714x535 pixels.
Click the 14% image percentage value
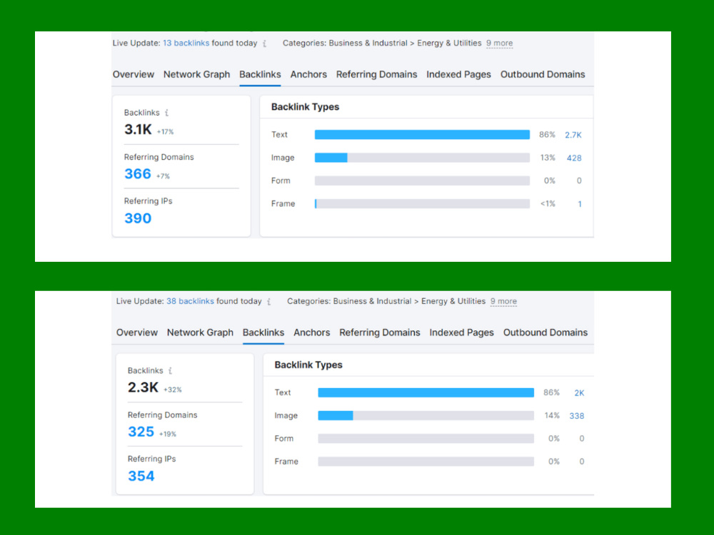552,415
